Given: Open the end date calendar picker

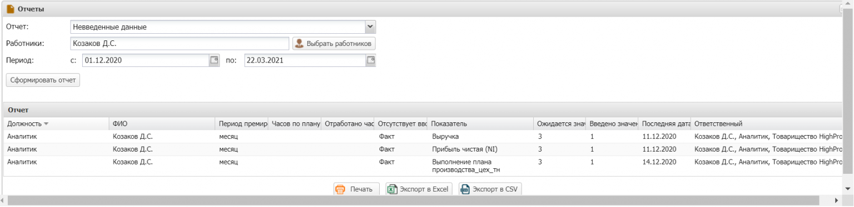Looking at the screenshot, I should coord(371,60).
